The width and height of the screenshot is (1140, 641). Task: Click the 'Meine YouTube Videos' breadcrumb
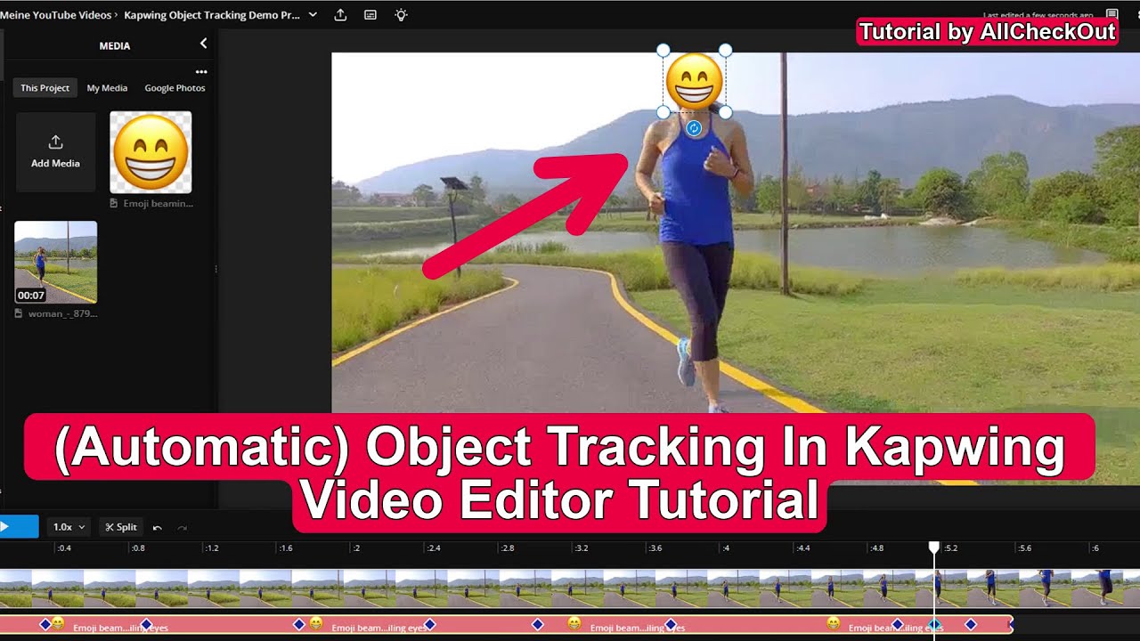(55, 15)
